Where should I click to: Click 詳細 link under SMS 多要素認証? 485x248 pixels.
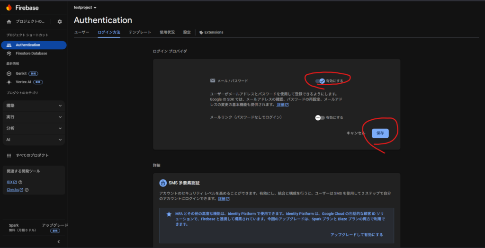tap(224, 198)
